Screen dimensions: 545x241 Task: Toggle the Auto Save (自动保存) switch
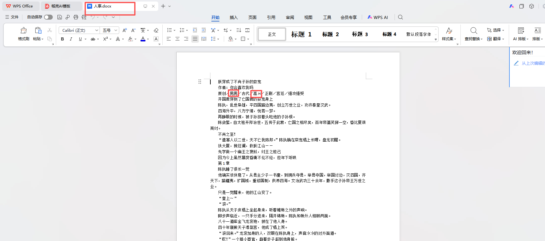[48, 17]
